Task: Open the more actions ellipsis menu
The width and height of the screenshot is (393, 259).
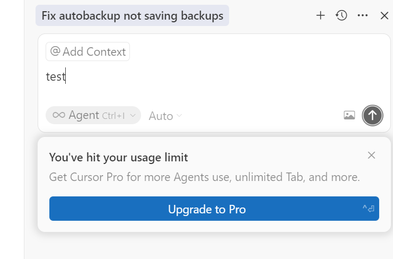Action: (363, 16)
